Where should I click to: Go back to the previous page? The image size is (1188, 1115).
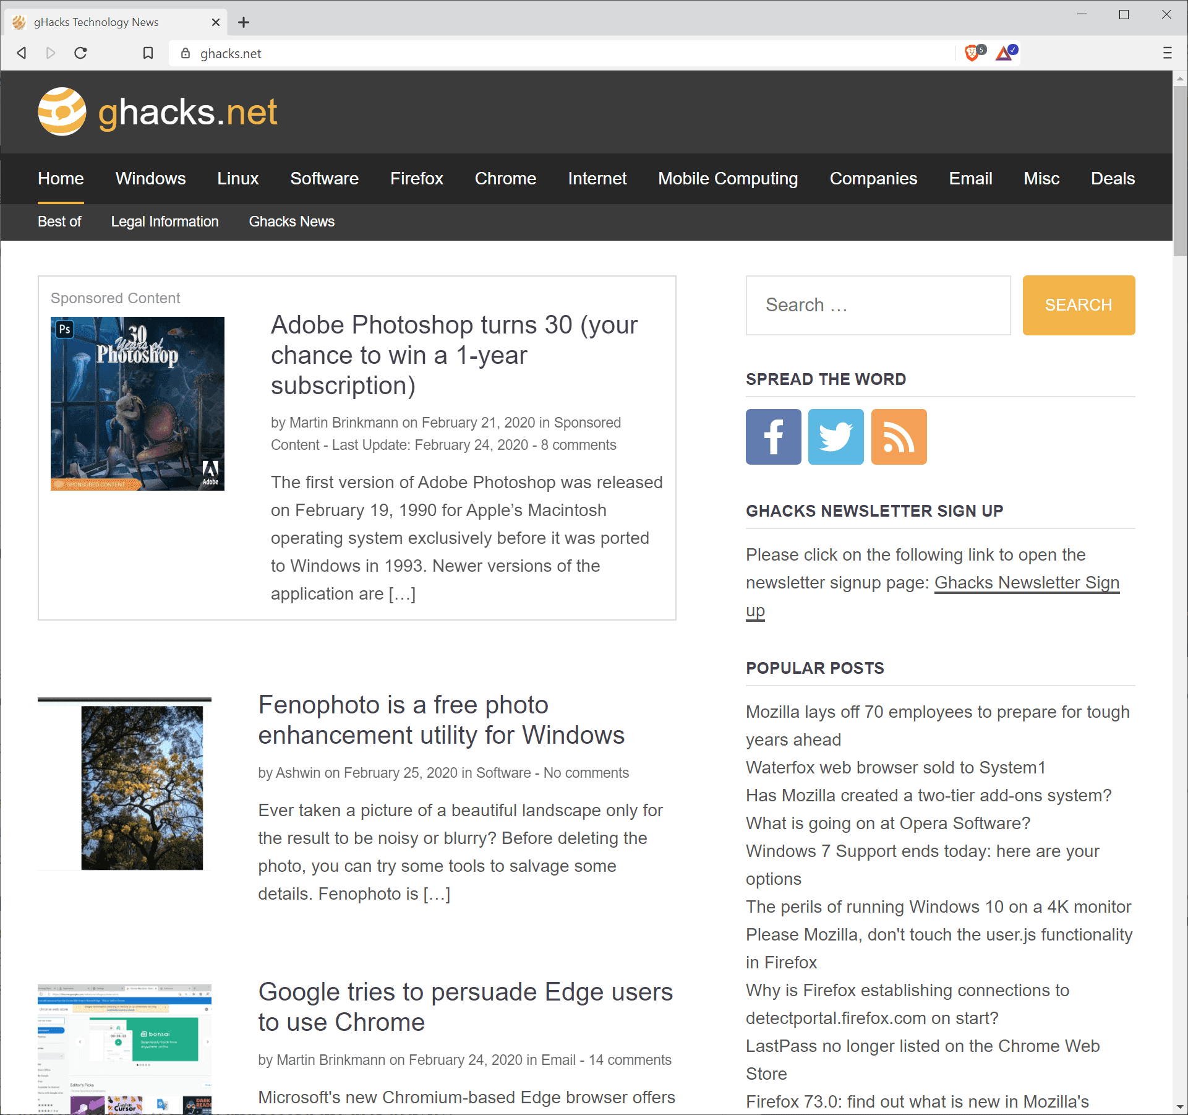[x=21, y=53]
